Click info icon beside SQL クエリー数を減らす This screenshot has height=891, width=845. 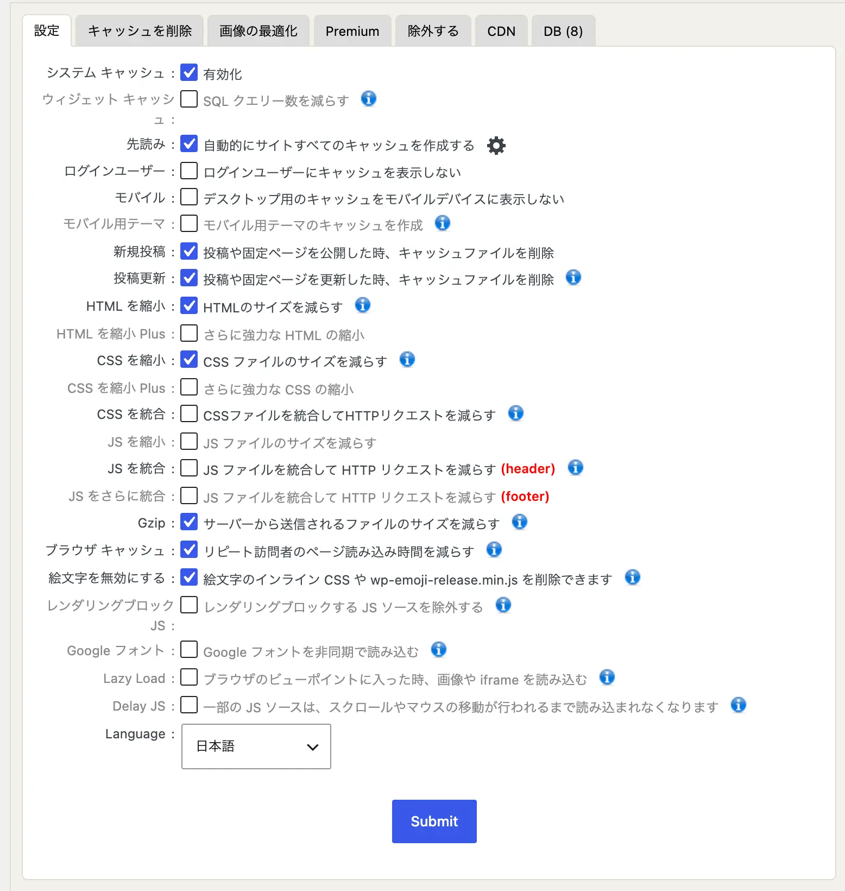[x=369, y=99]
